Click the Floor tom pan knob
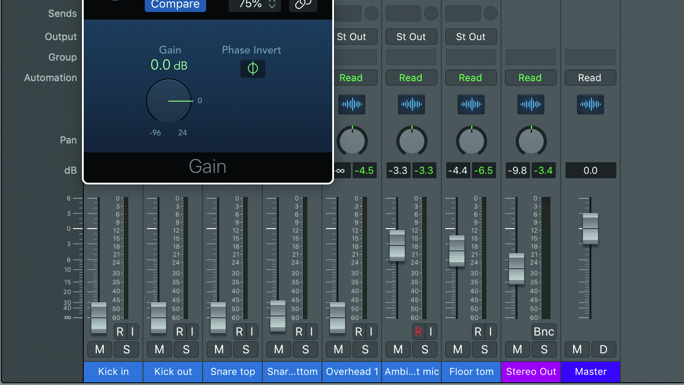Image resolution: width=684 pixels, height=385 pixels. [472, 141]
